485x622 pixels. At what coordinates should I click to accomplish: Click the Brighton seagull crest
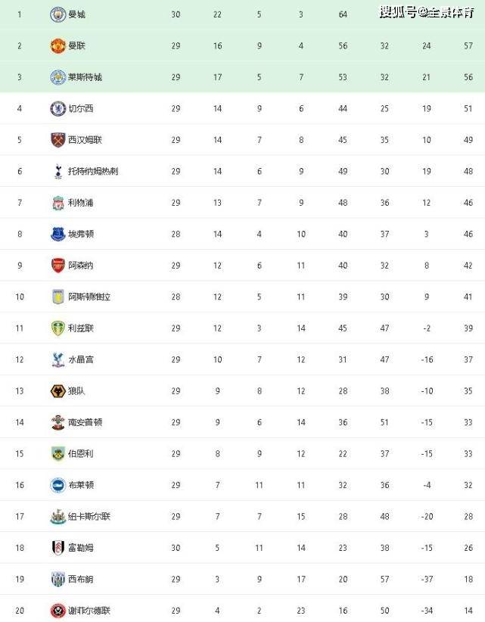(x=58, y=485)
